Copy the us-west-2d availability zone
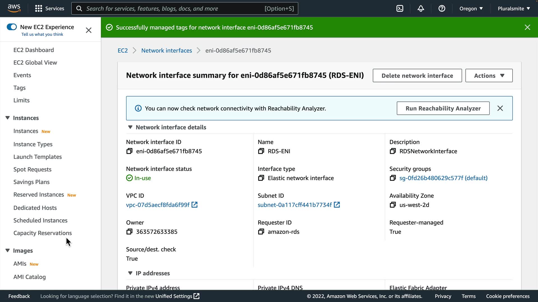The height and width of the screenshot is (302, 538). [393, 205]
